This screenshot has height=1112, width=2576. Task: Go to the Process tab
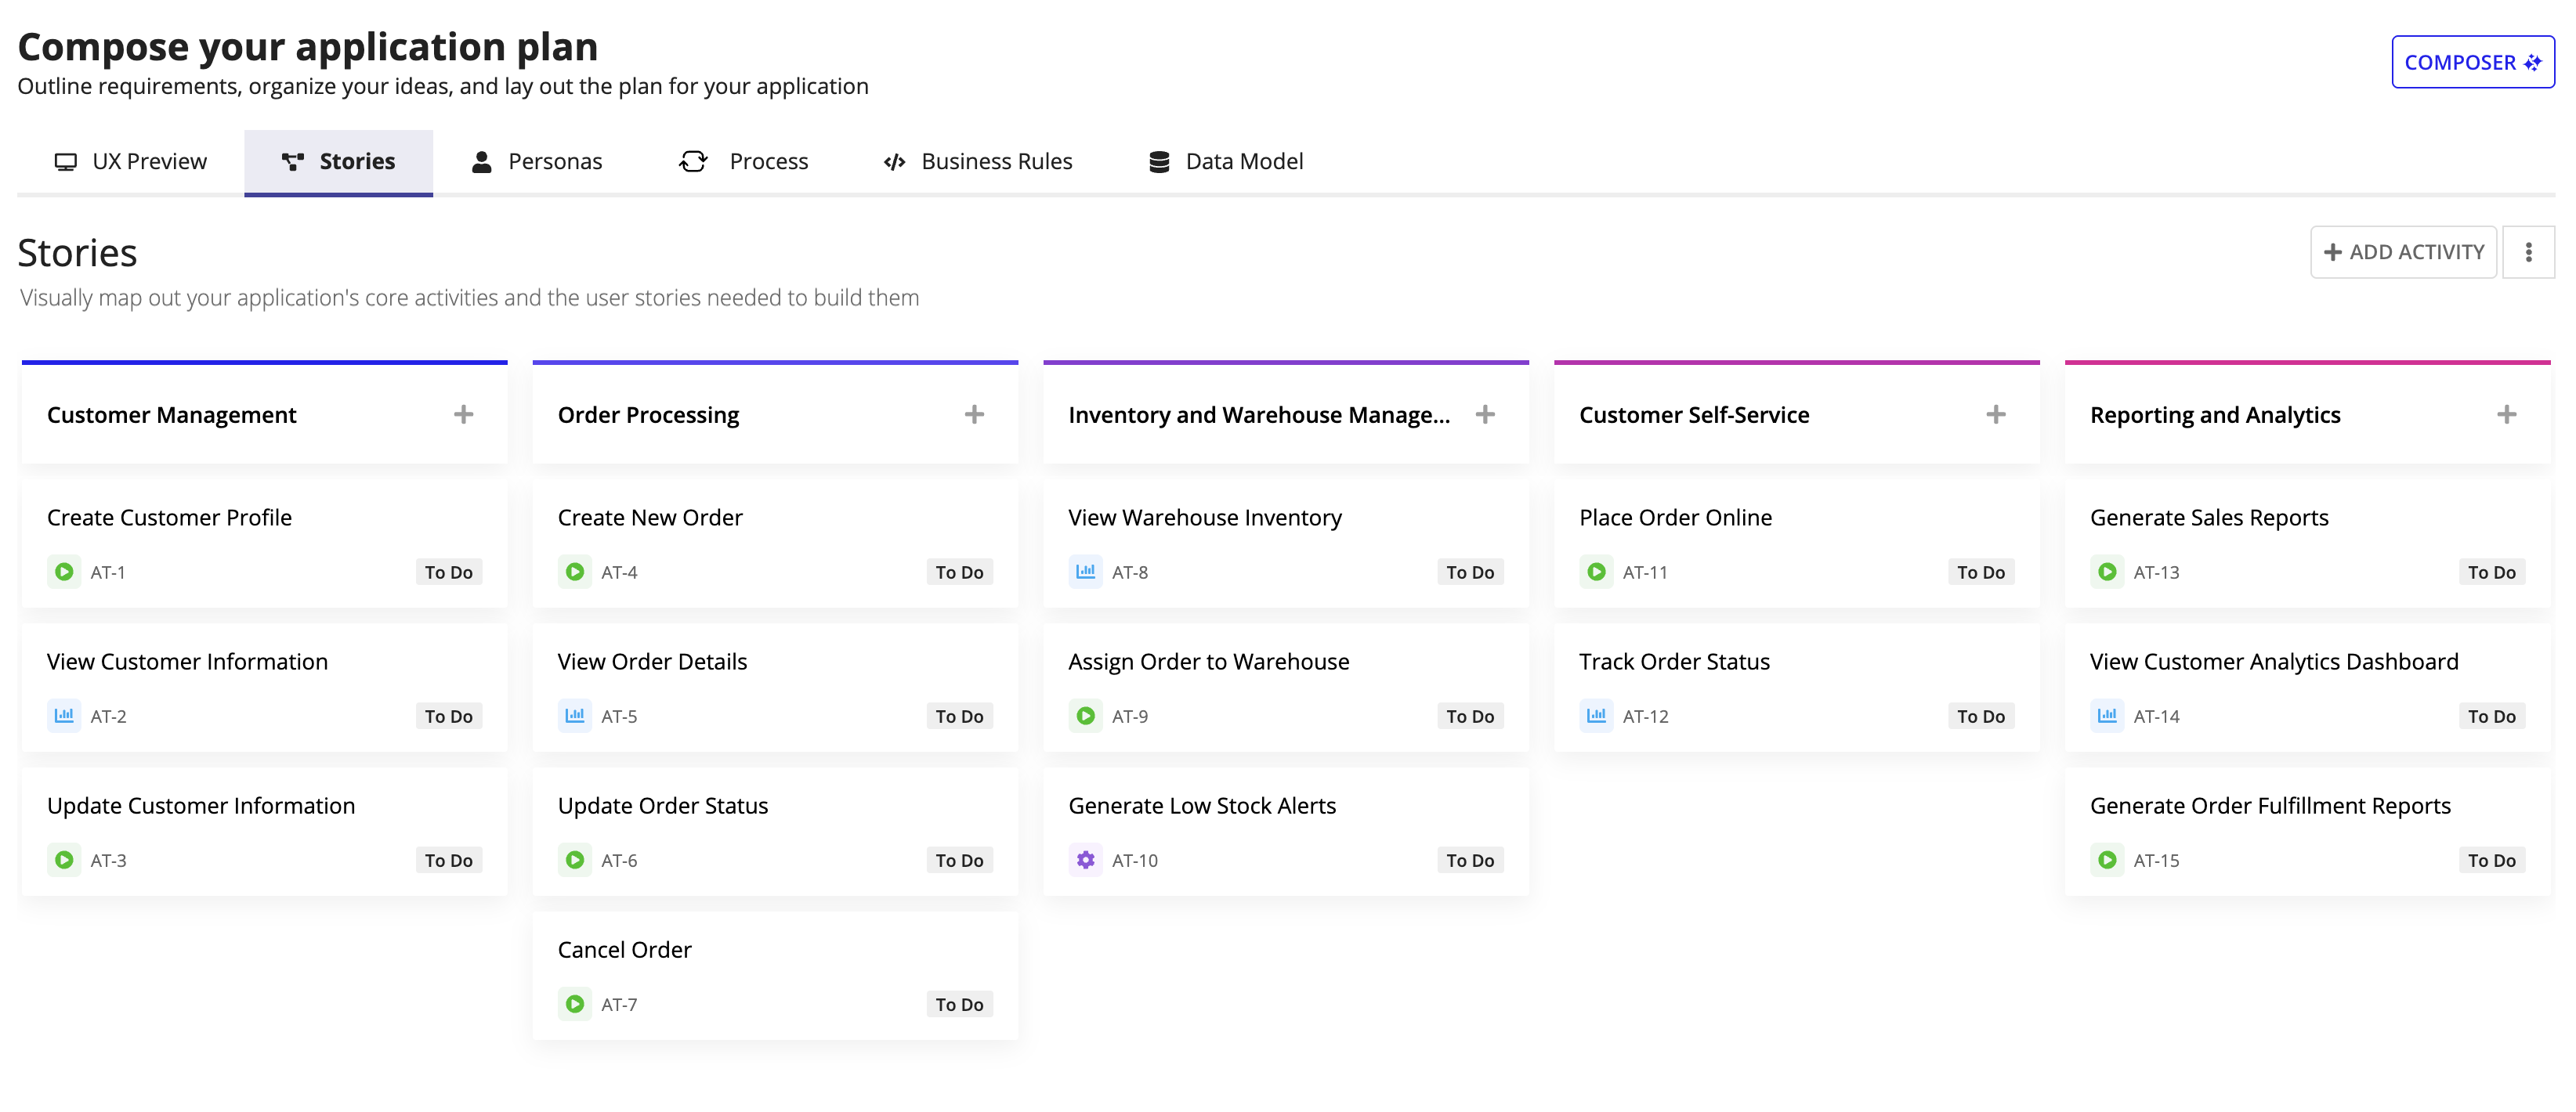[x=744, y=162]
